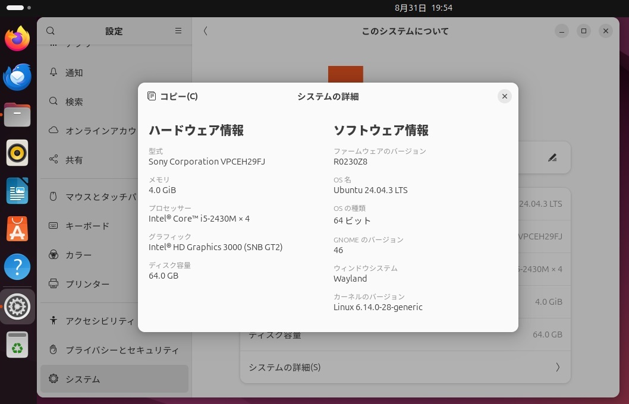Click the pencil edit icon for device name
629x404 pixels.
pyautogui.click(x=552, y=157)
